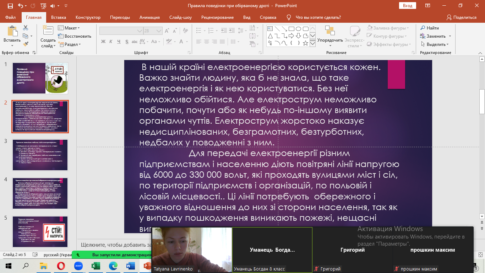
Task: Save the presentation with the floppy disk icon
Action: (10, 6)
